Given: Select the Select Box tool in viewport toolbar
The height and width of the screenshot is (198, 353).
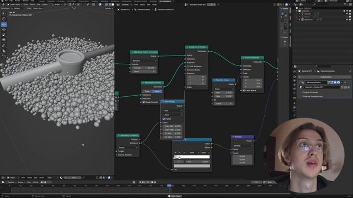Looking at the screenshot, I should point(4,13).
